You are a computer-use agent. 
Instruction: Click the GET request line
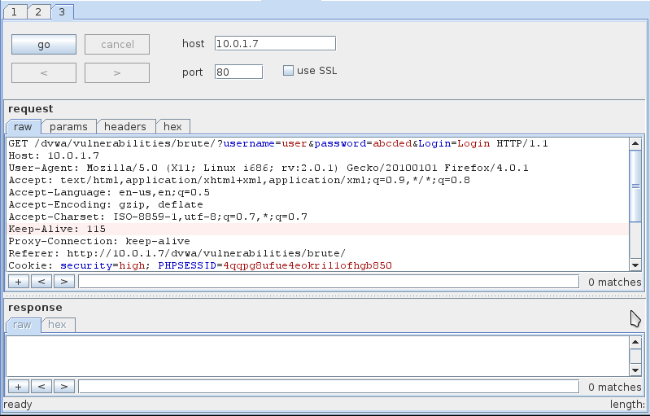pos(278,143)
